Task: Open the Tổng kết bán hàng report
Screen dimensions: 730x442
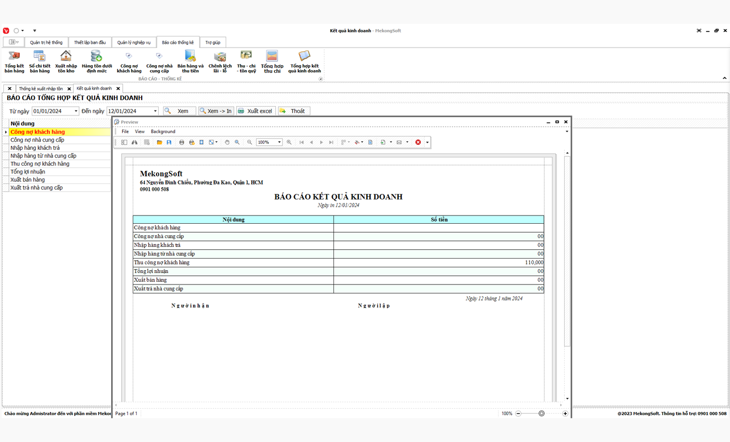Action: click(x=14, y=61)
